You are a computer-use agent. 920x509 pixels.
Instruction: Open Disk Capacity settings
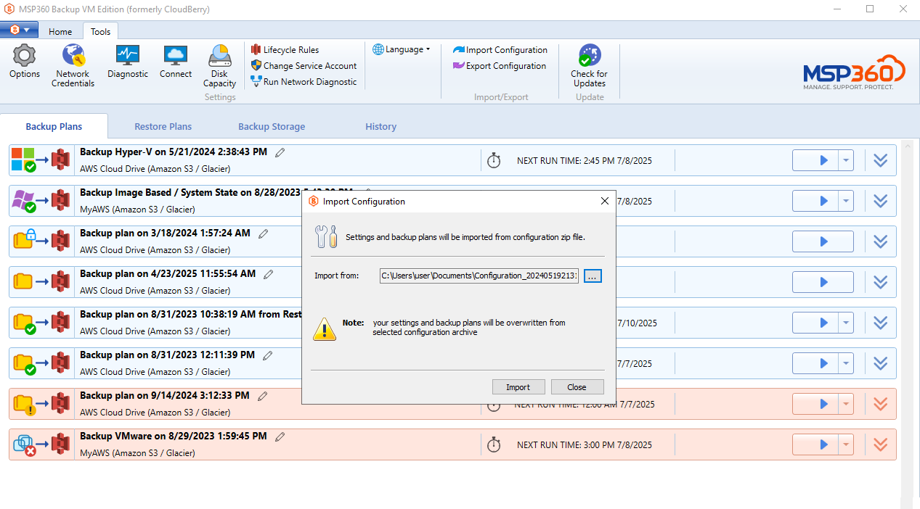click(x=219, y=66)
